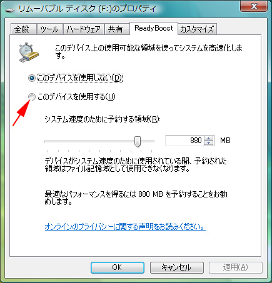
Task: Open the online privacy statement link
Action: click(125, 227)
